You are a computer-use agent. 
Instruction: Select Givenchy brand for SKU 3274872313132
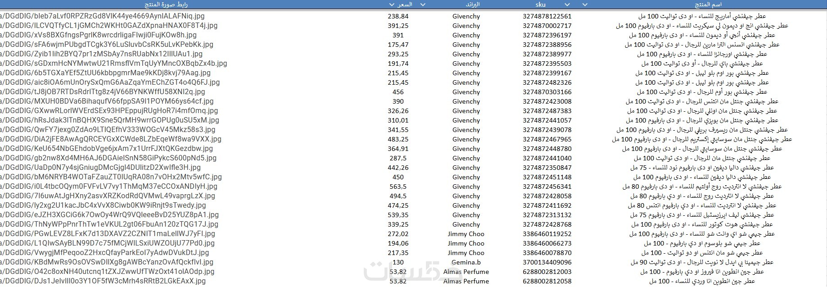(466, 215)
